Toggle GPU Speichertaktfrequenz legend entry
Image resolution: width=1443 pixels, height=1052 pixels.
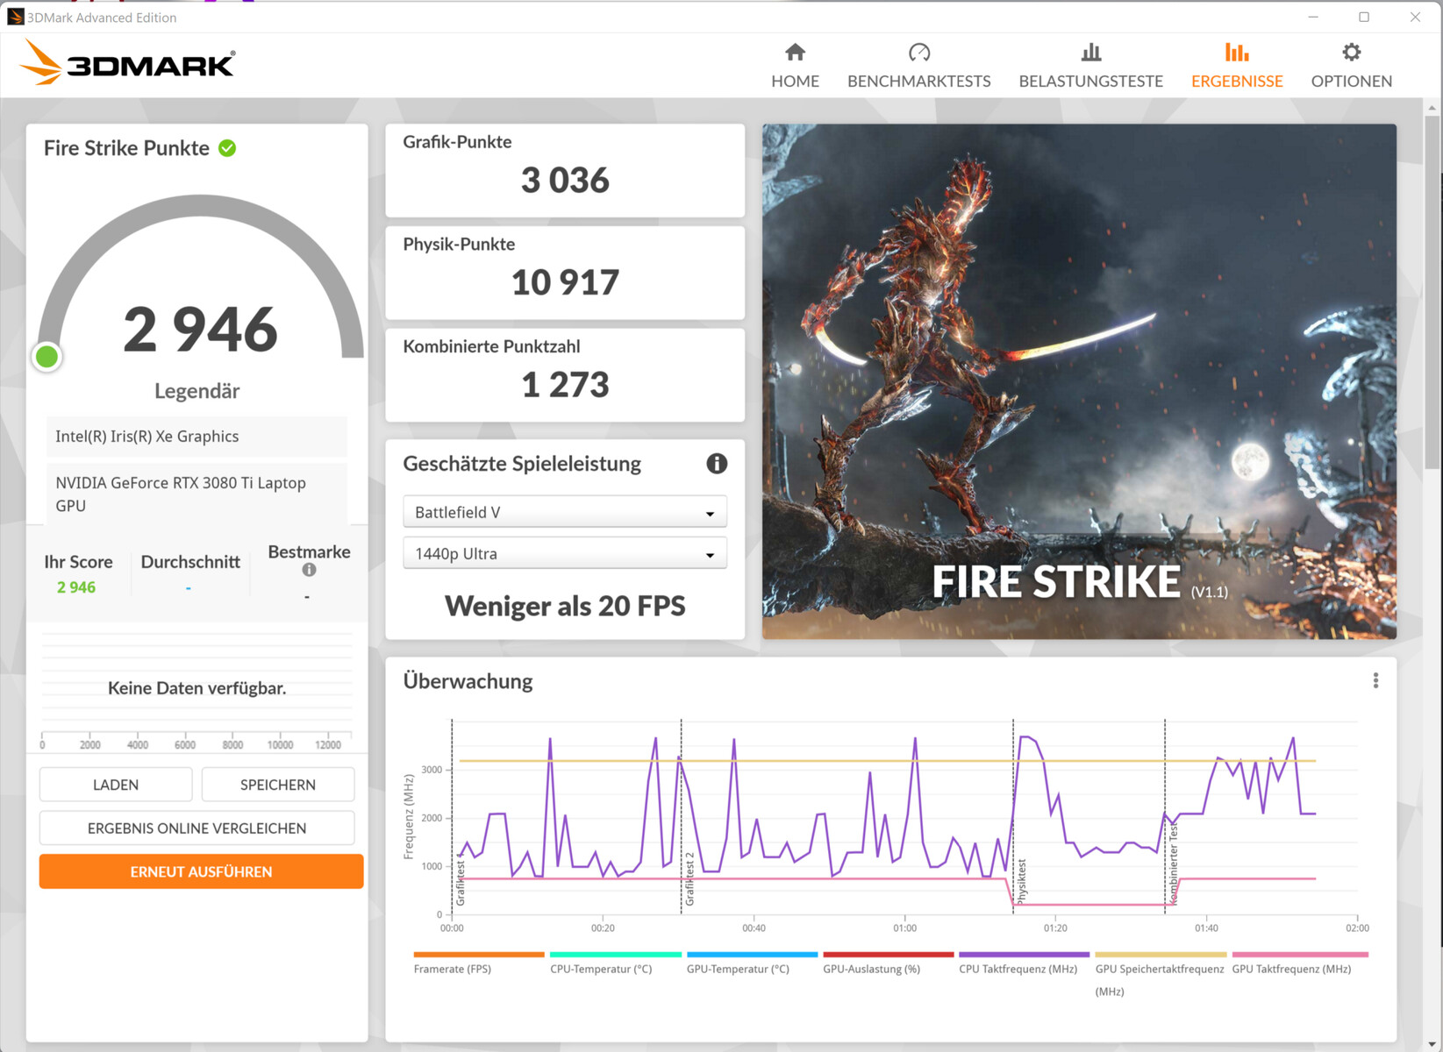point(1161,974)
